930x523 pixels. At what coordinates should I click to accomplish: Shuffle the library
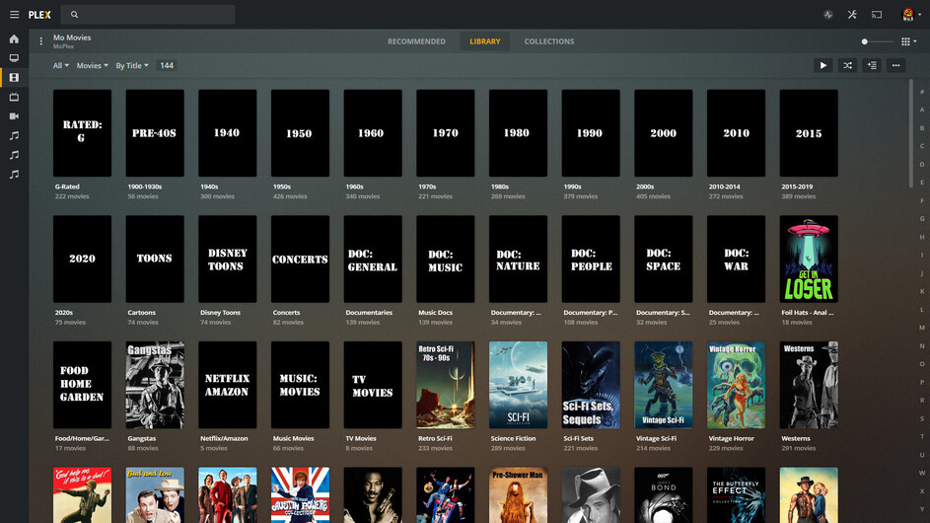(847, 65)
